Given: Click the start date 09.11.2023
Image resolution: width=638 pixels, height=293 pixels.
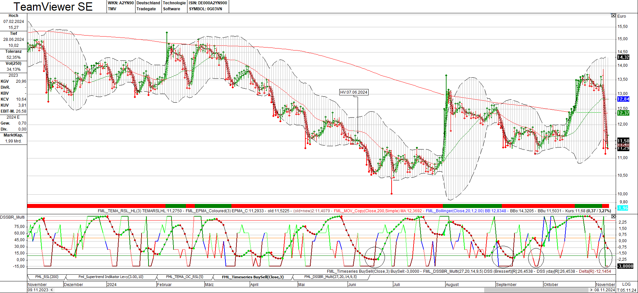Looking at the screenshot, I should click(38, 290).
